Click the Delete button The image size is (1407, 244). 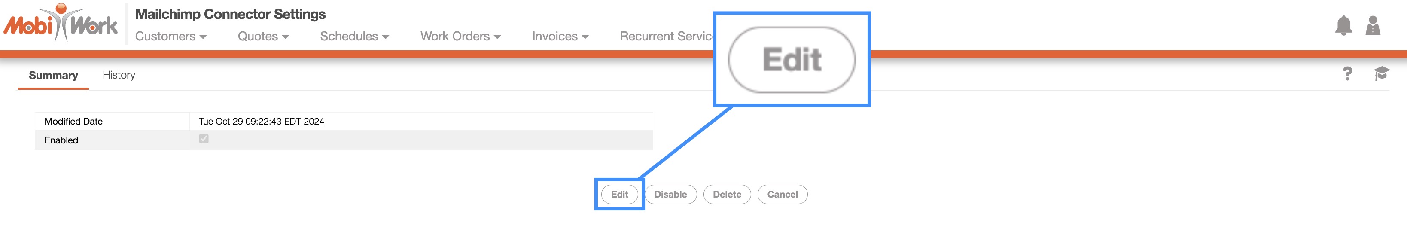726,194
